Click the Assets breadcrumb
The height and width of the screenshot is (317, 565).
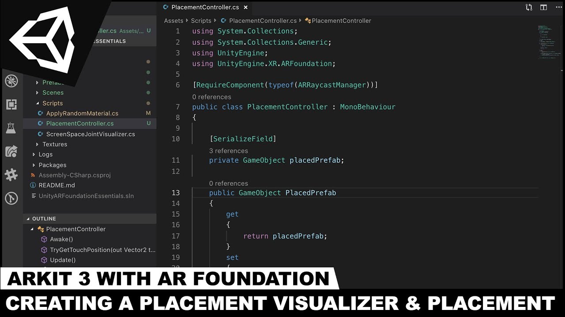[x=173, y=21]
